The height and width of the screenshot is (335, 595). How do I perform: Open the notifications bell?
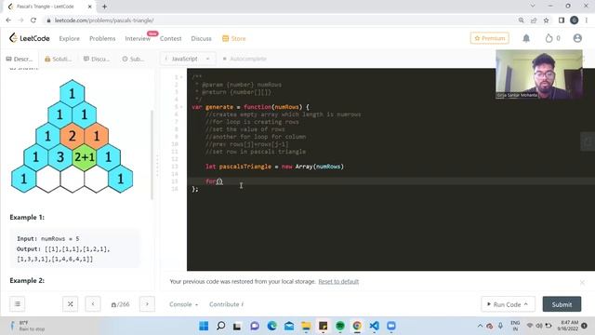click(526, 38)
